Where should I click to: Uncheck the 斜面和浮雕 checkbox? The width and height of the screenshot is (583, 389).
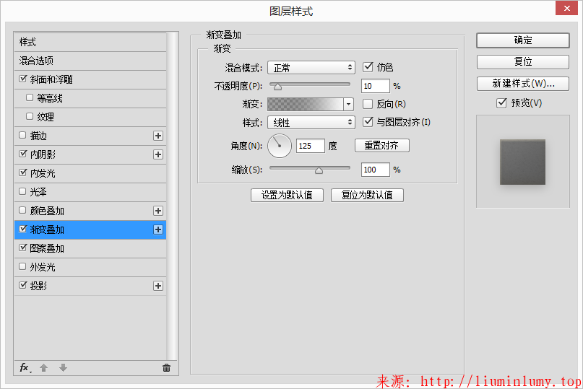pyautogui.click(x=22, y=79)
